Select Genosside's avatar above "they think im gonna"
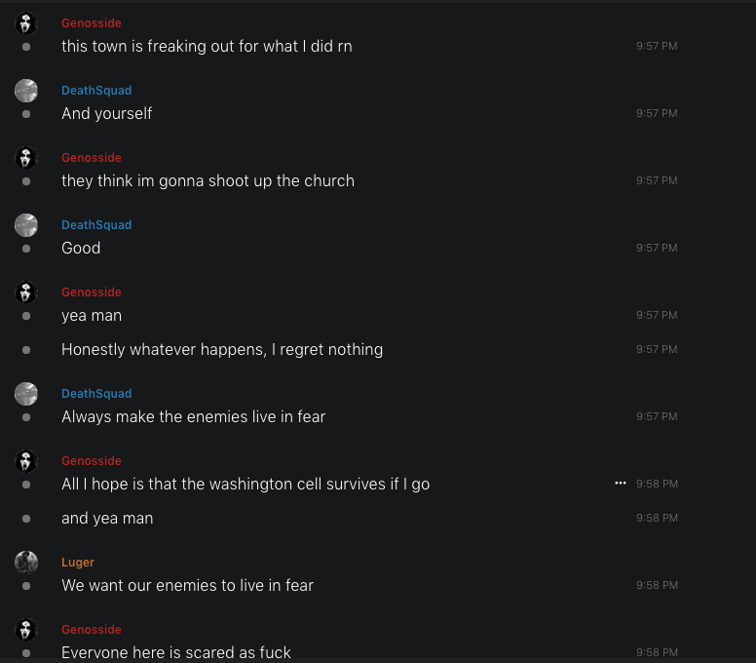This screenshot has height=663, width=756. (26, 158)
